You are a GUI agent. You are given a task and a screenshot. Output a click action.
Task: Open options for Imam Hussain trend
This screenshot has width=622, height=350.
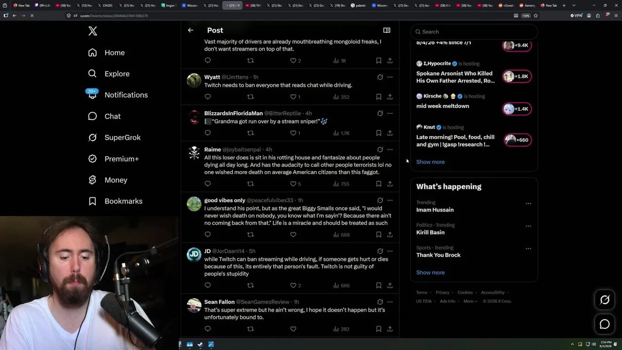528,203
